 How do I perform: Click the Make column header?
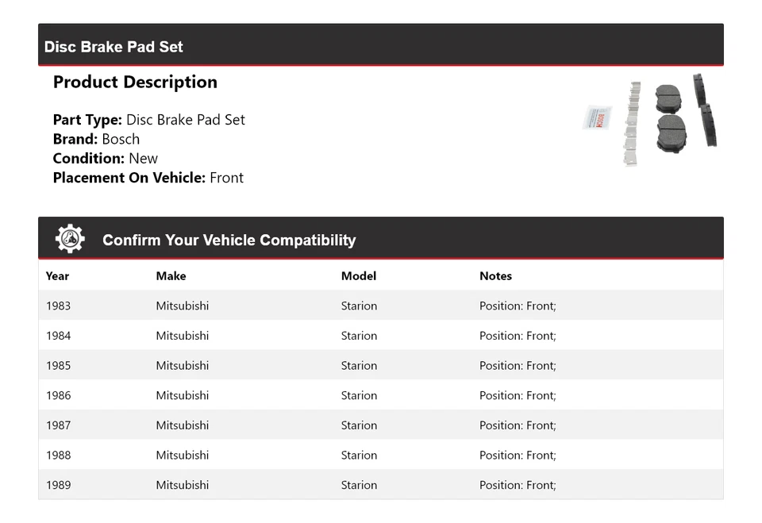171,276
